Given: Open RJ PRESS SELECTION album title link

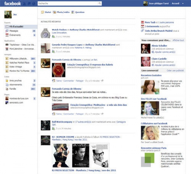Looking at the screenshot, I should click(x=84, y=170).
